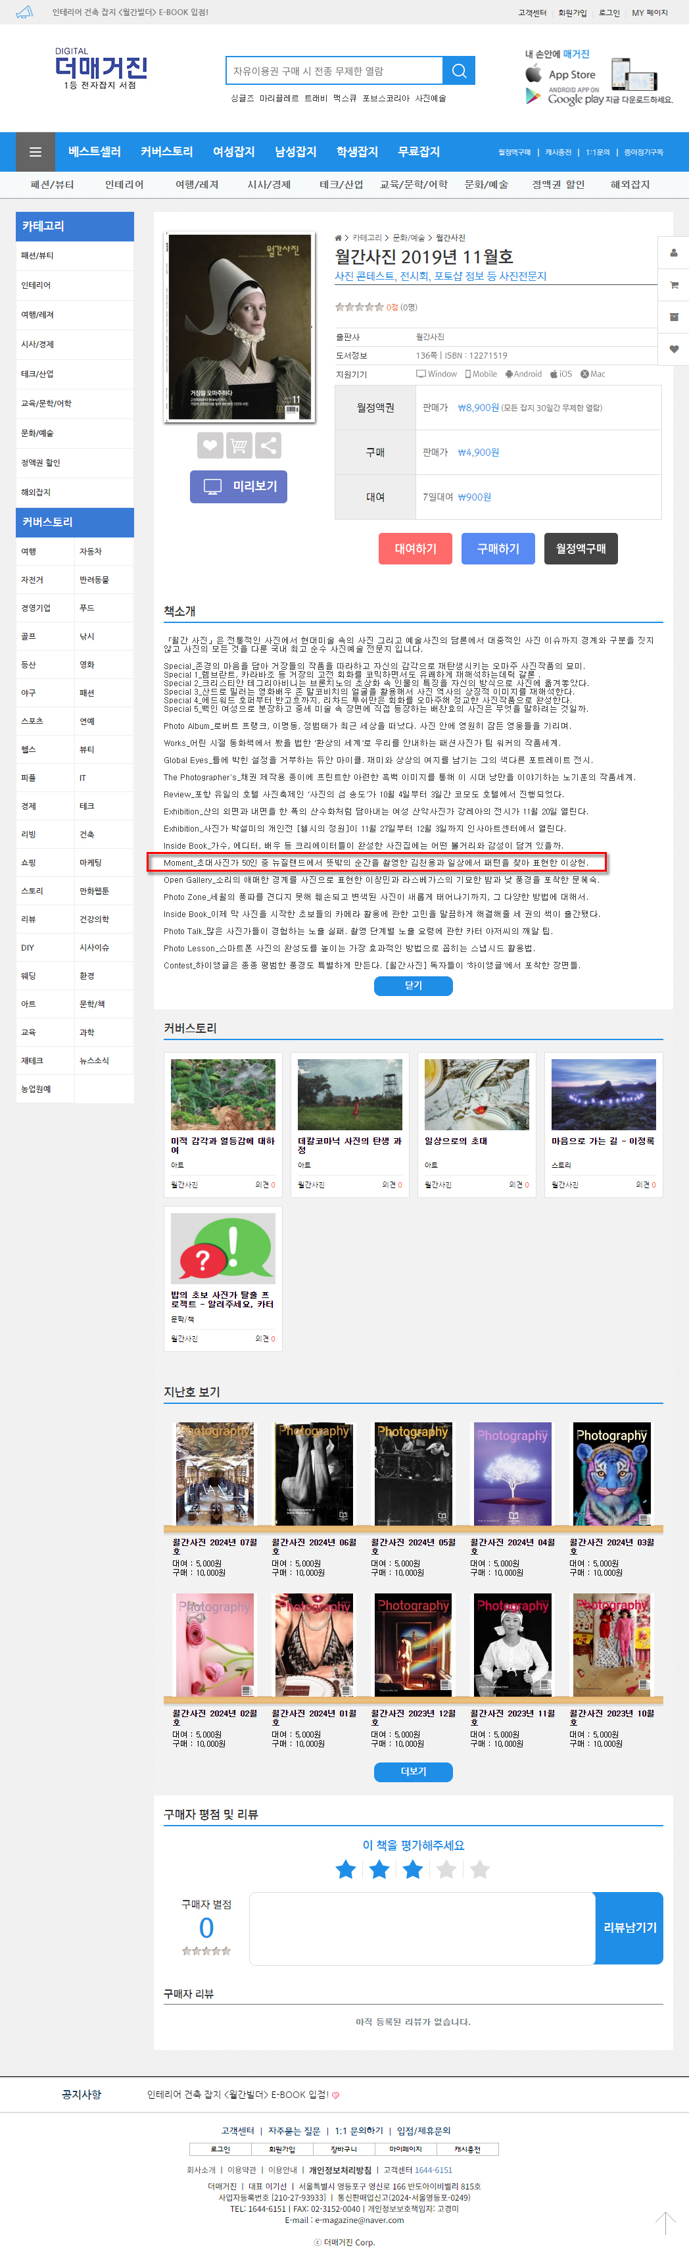This screenshot has width=689, height=2248.
Task: Rate the book two stars
Action: click(379, 1869)
